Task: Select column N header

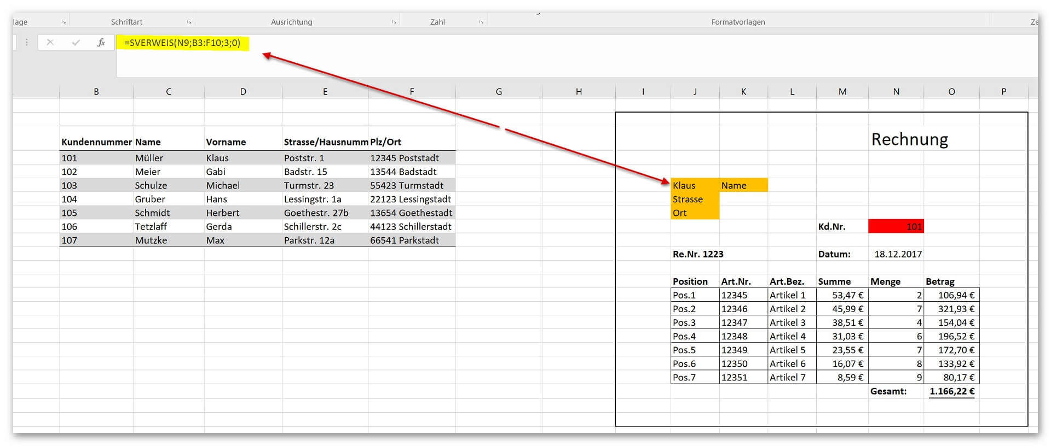Action: [x=896, y=91]
